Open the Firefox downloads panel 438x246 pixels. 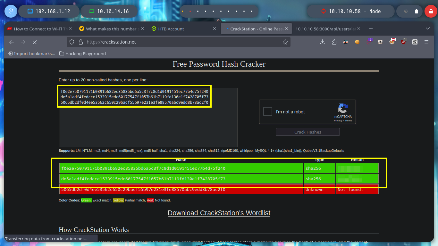tap(323, 42)
